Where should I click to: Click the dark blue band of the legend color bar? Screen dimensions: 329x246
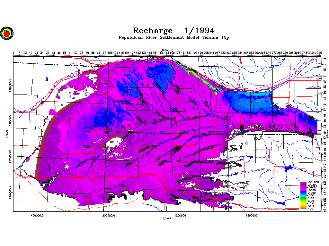303,192
